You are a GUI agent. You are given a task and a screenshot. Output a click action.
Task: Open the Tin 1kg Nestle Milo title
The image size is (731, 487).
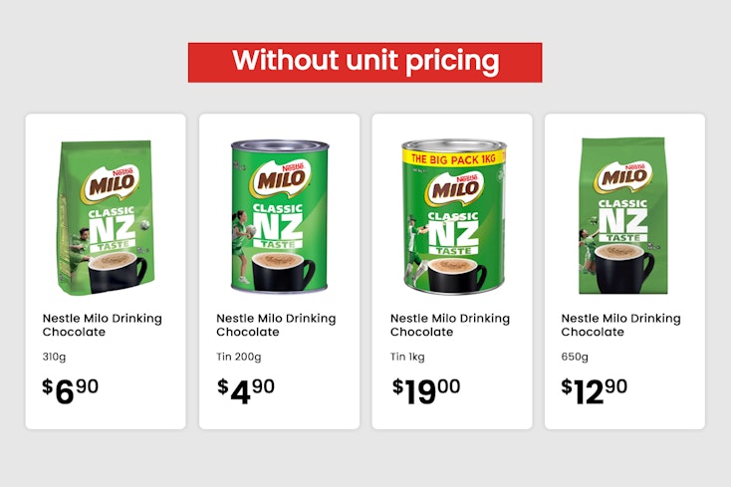[x=449, y=325]
